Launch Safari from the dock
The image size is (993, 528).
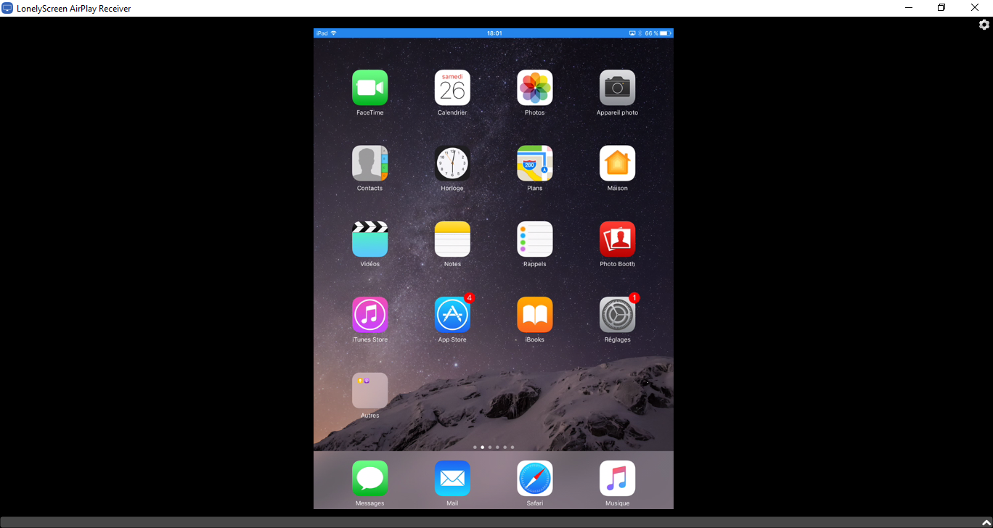(x=535, y=479)
